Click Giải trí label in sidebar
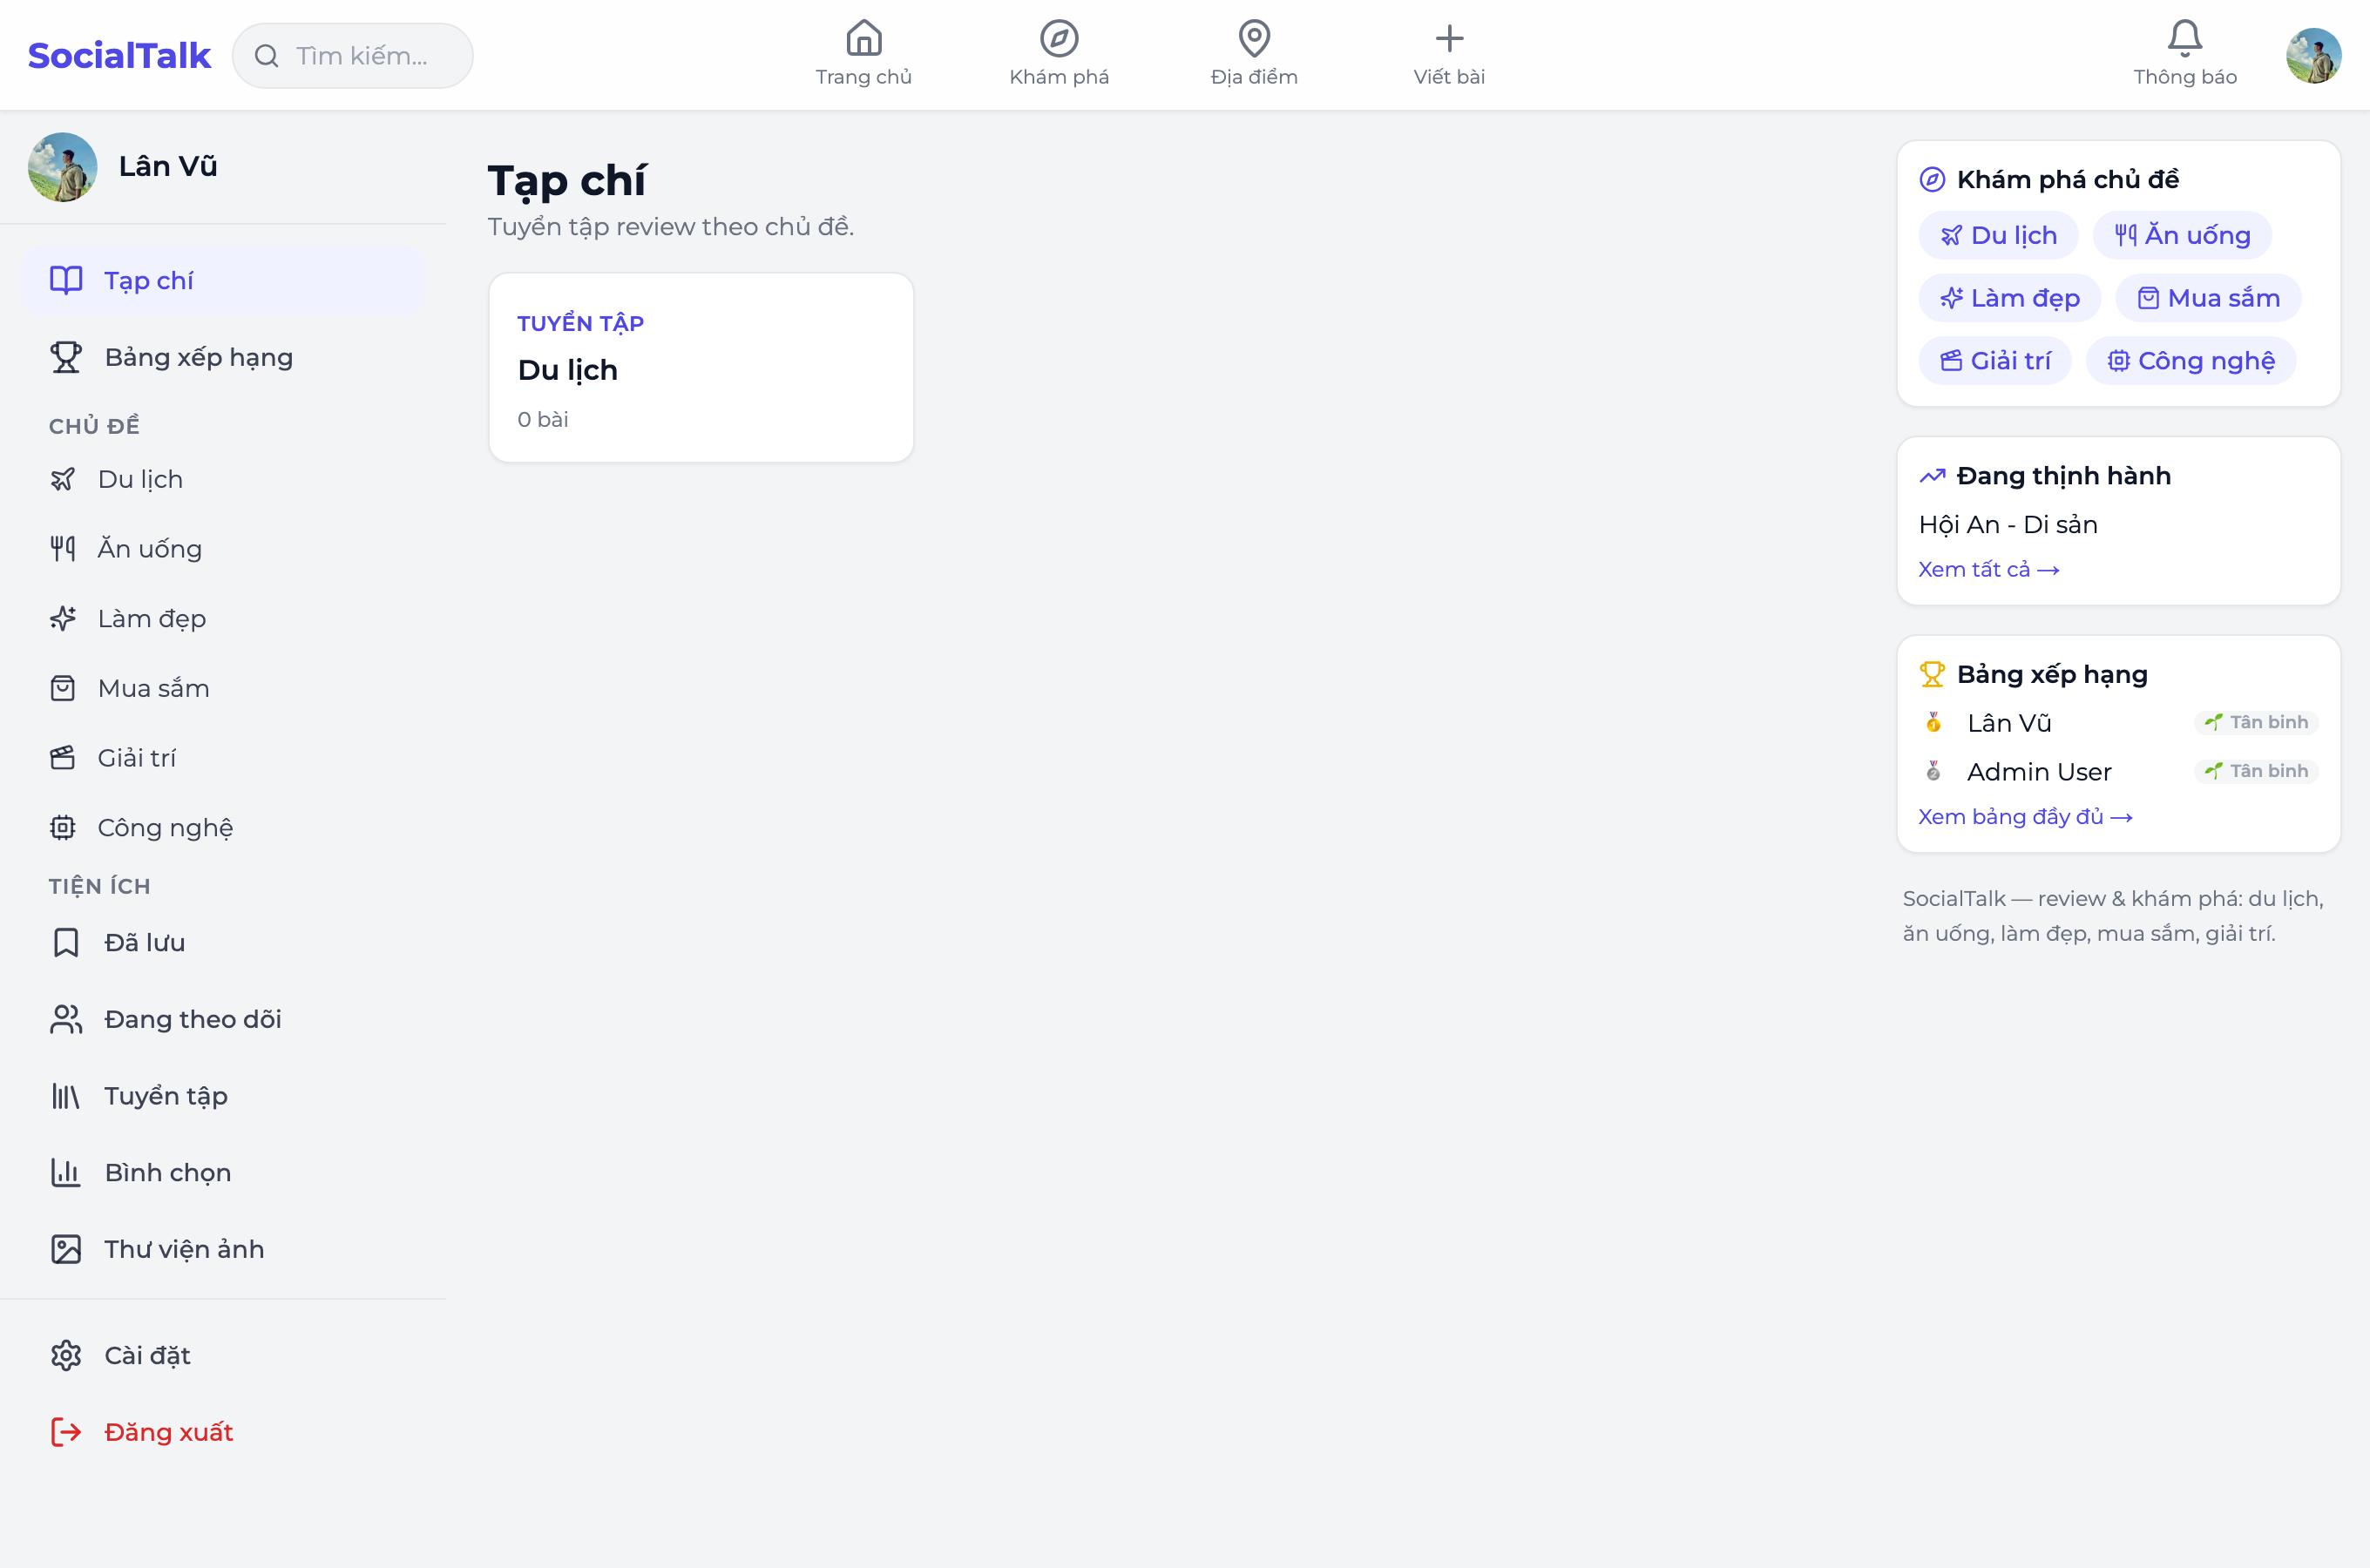The height and width of the screenshot is (1568, 2370). (x=137, y=757)
